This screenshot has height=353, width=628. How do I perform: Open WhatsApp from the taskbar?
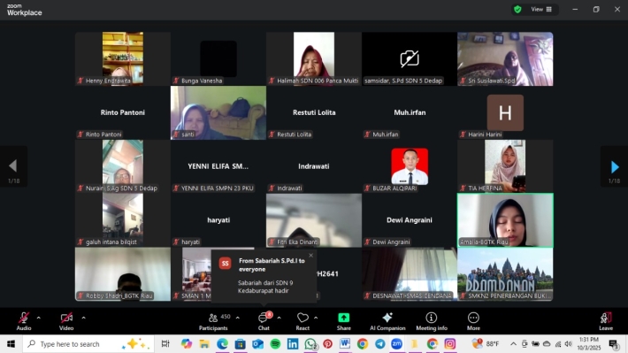click(x=310, y=344)
